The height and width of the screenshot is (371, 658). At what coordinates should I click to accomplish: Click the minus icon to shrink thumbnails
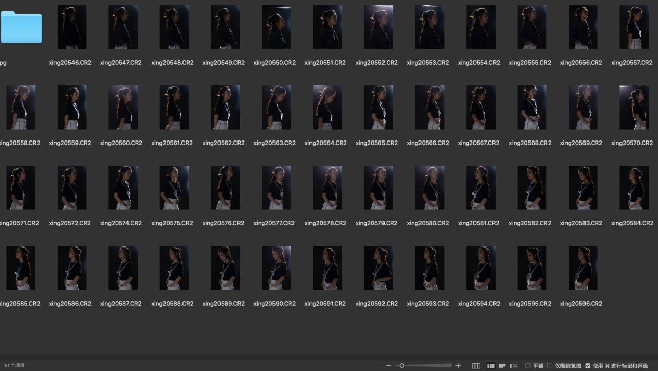[388, 366]
